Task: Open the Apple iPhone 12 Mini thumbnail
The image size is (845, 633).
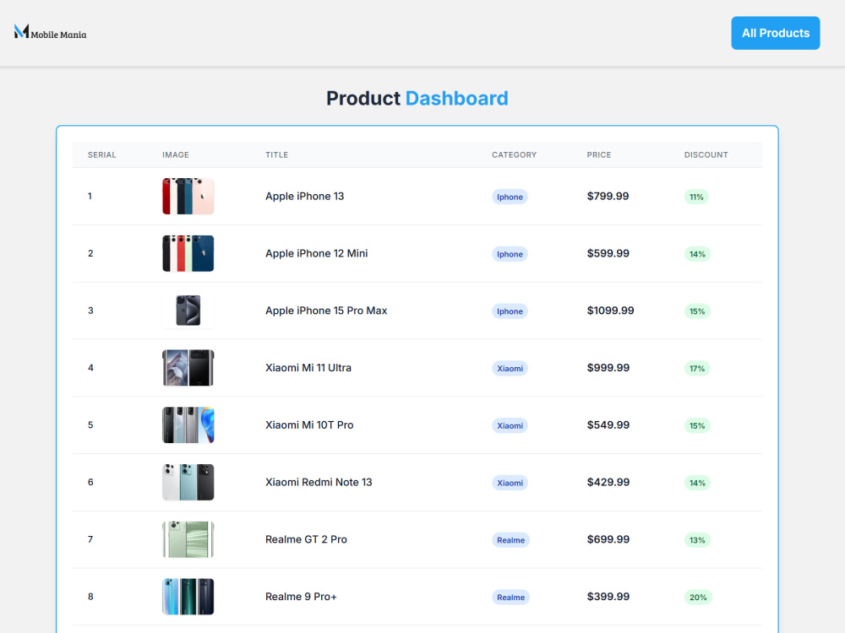Action: click(188, 253)
